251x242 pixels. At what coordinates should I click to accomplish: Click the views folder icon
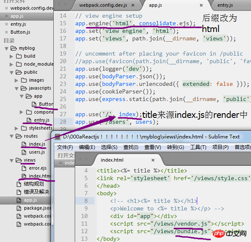19,160
